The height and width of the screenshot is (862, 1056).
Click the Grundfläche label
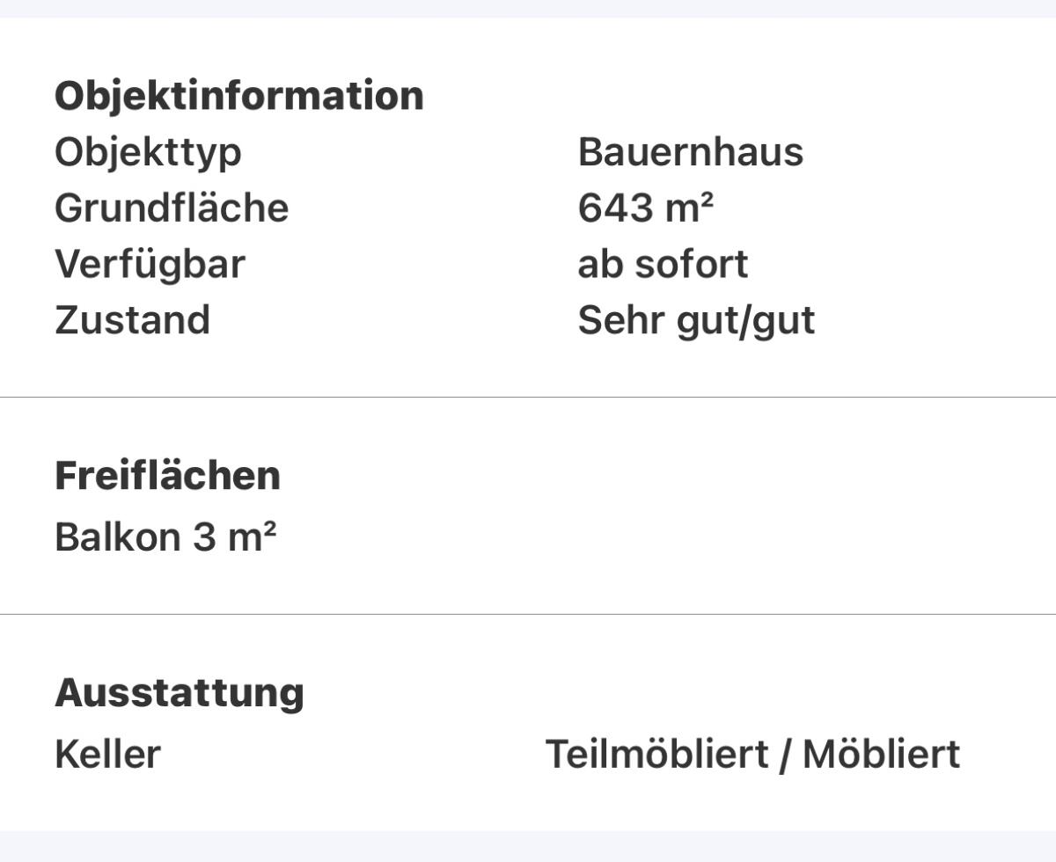click(172, 208)
